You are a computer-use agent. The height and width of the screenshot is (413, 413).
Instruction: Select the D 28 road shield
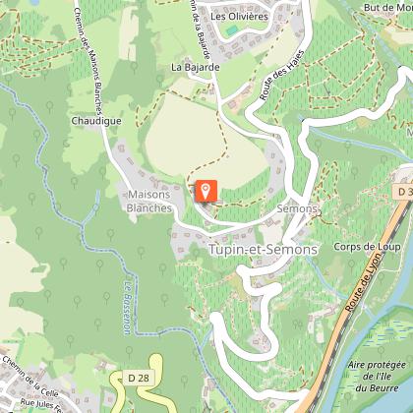tap(139, 378)
